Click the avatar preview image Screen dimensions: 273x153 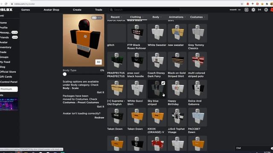click(84, 40)
